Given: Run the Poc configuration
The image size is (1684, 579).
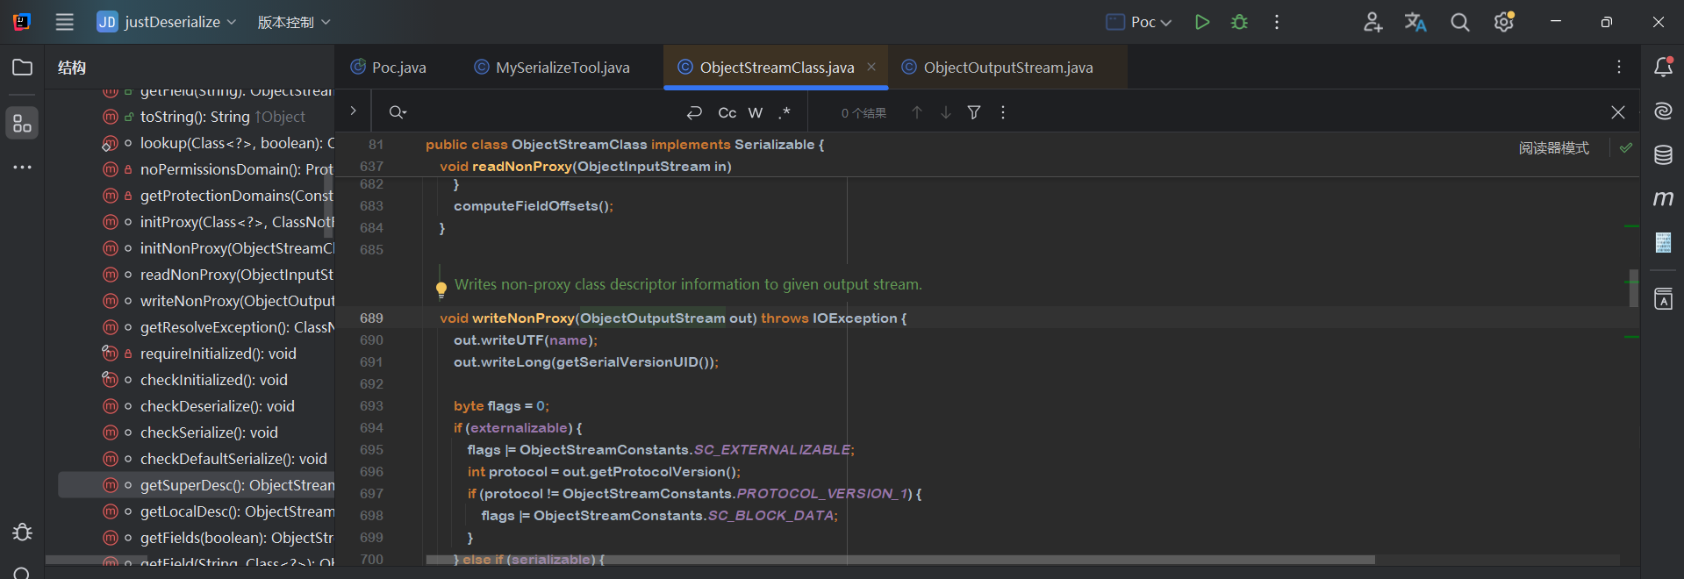Looking at the screenshot, I should pyautogui.click(x=1202, y=22).
